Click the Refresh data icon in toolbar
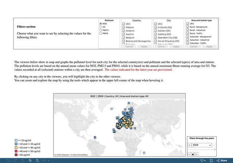Image resolution: width=233 pixels, height=163 pixels. tap(30, 160)
